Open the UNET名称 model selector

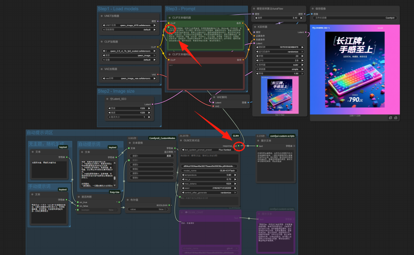[x=129, y=25]
